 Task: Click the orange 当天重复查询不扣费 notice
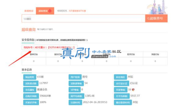point(77,11)
